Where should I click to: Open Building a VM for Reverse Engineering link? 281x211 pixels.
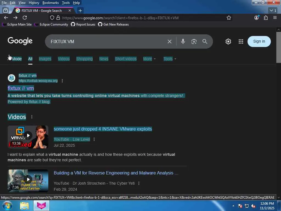pyautogui.click(x=116, y=173)
